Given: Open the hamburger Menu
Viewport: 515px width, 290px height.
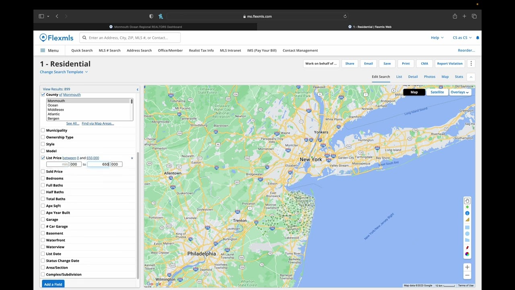Looking at the screenshot, I should pos(49,50).
